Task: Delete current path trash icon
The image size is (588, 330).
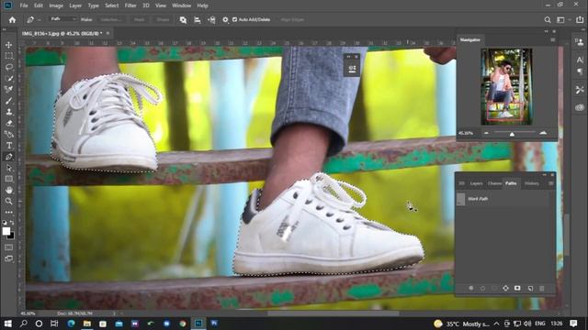Action: [x=541, y=288]
